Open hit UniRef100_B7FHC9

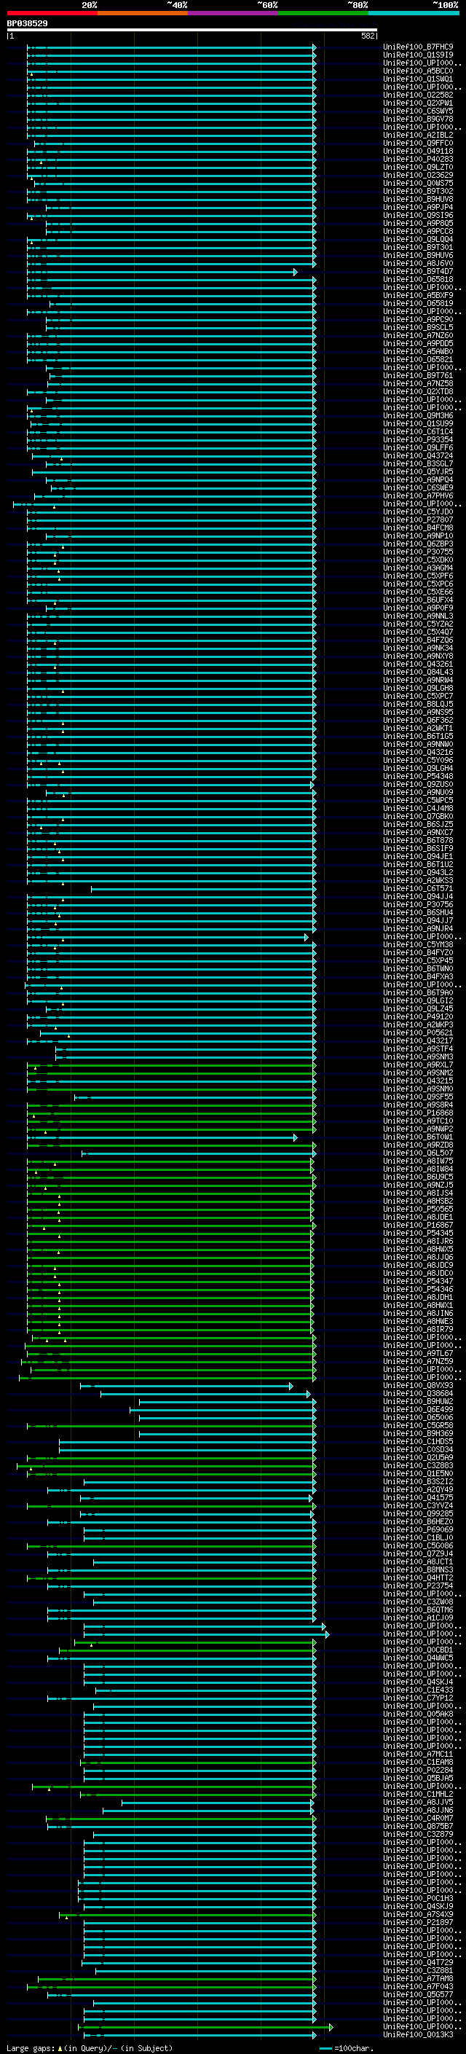(x=418, y=47)
